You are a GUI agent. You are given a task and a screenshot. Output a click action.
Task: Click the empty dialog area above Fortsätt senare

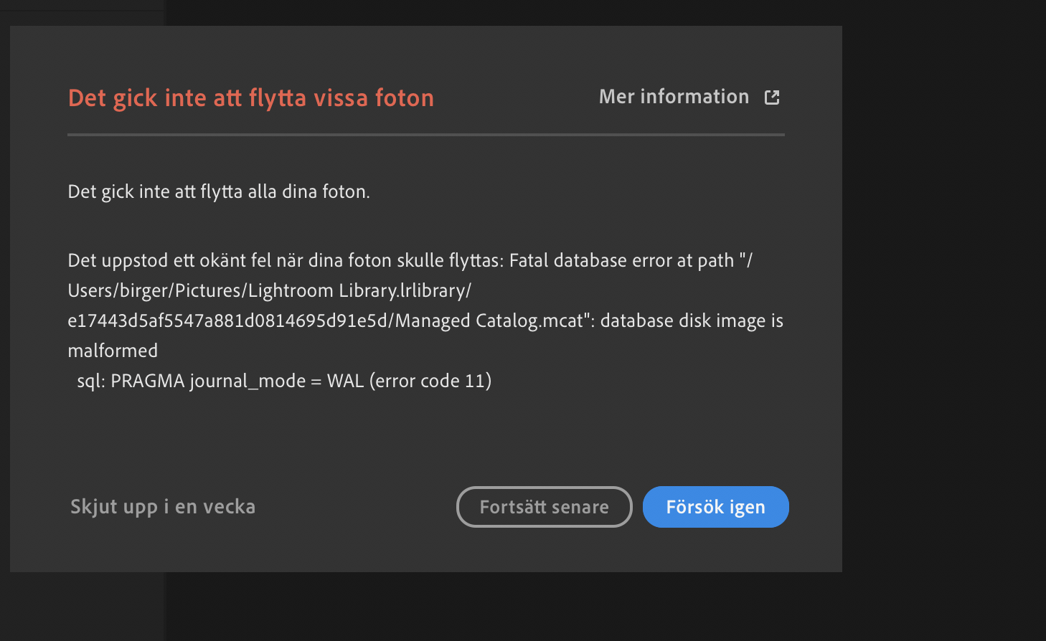click(x=544, y=437)
